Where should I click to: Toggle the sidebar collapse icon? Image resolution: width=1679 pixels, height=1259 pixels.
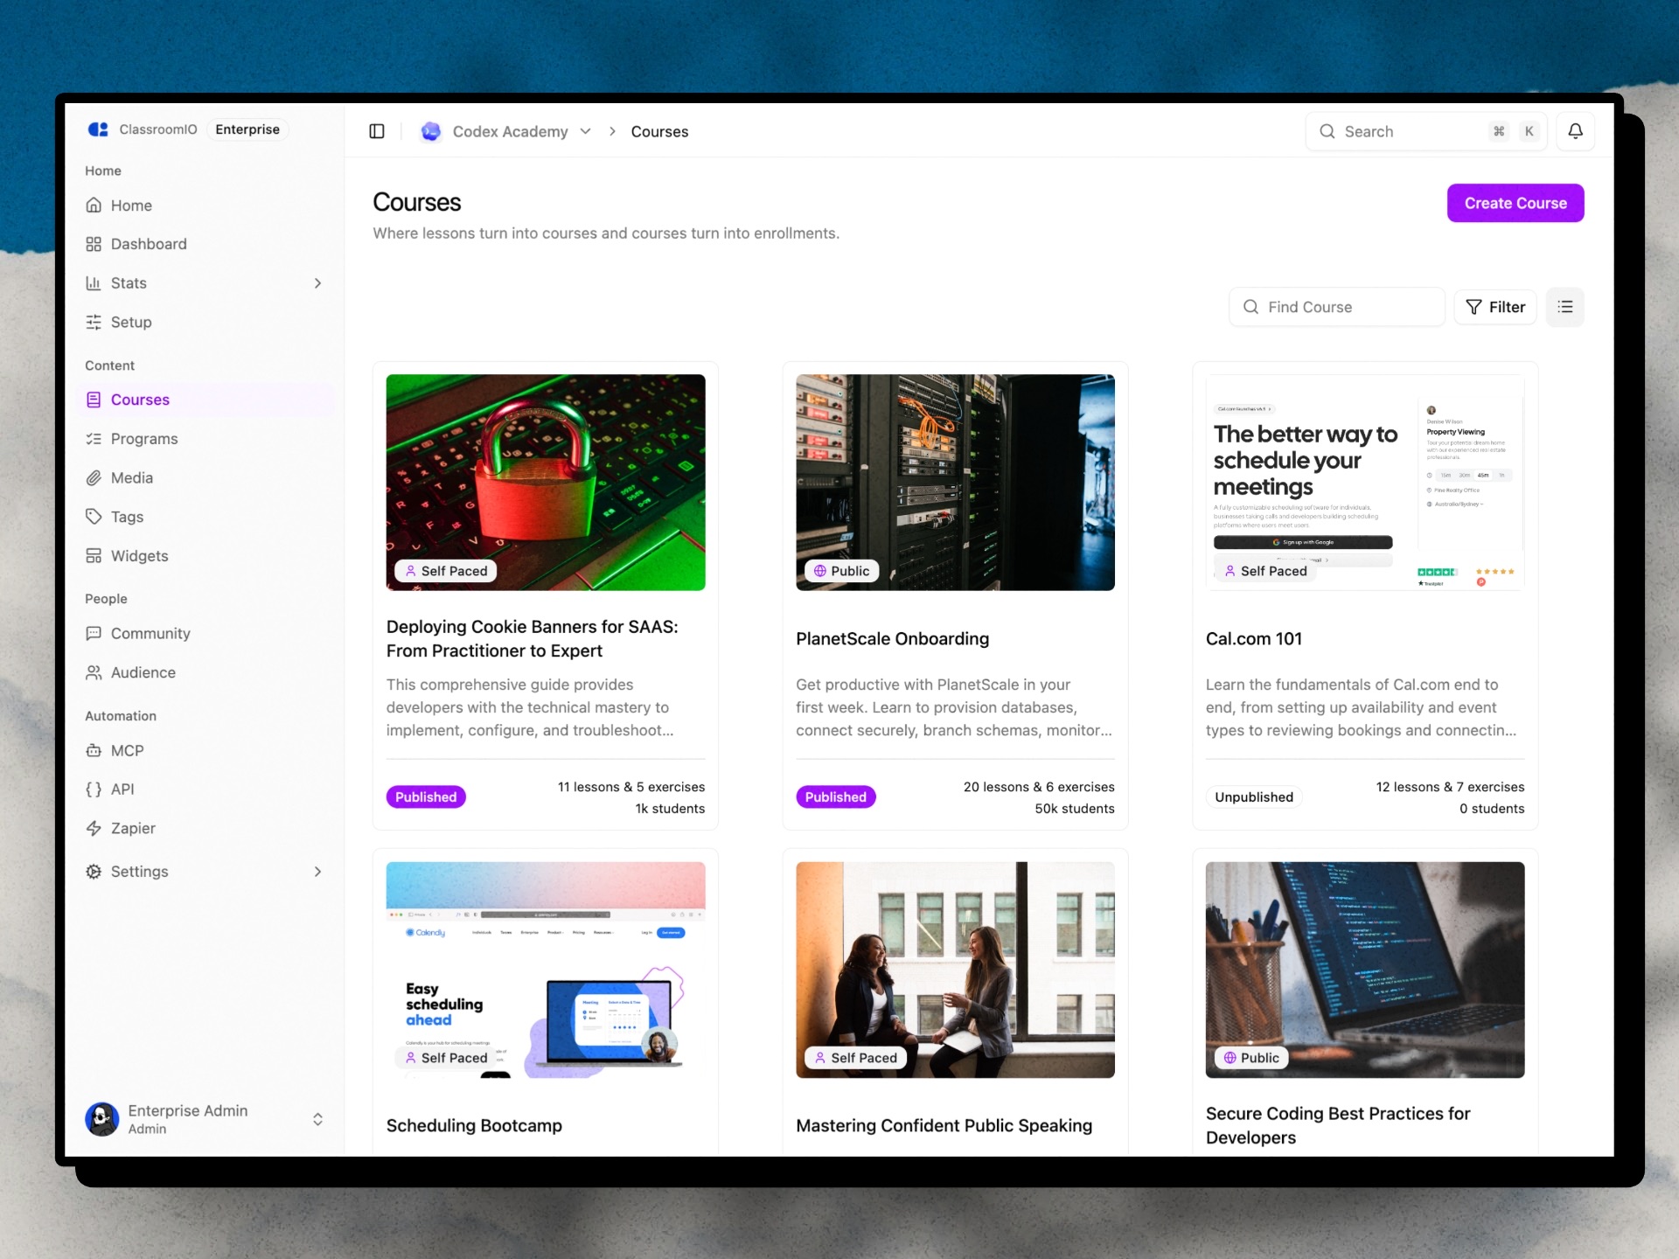point(377,131)
